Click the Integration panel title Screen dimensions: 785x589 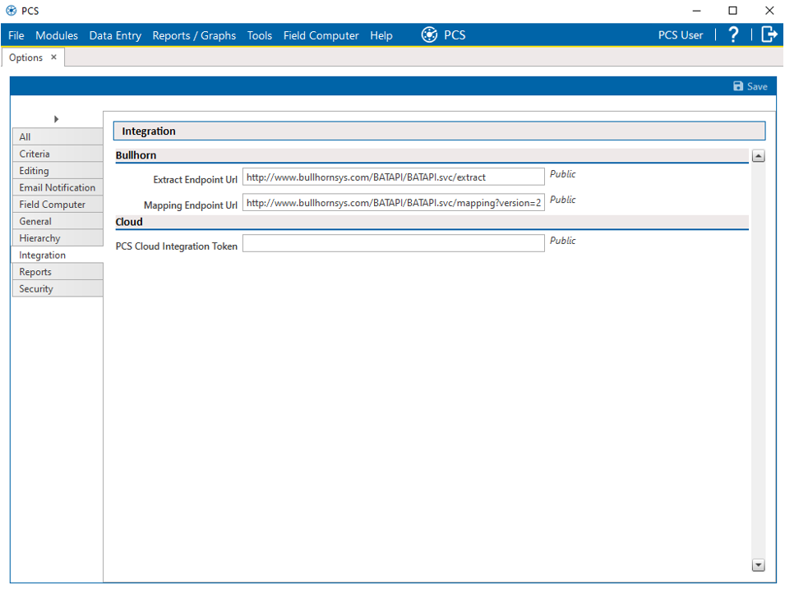[439, 131]
